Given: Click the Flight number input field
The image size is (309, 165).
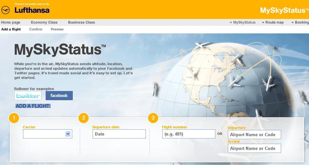Looking at the screenshot, I should point(188,134).
